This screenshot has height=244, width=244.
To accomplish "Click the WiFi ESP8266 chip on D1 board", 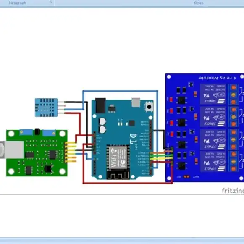I will point(118,157).
